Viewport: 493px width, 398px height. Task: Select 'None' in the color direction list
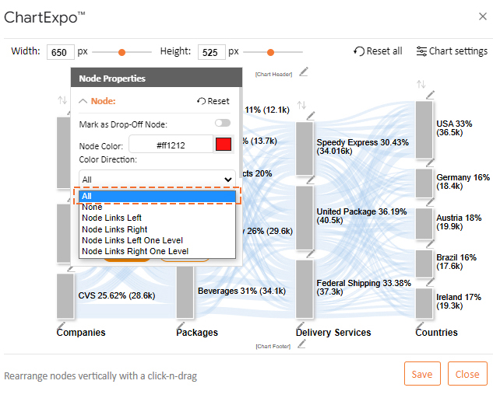click(x=157, y=207)
